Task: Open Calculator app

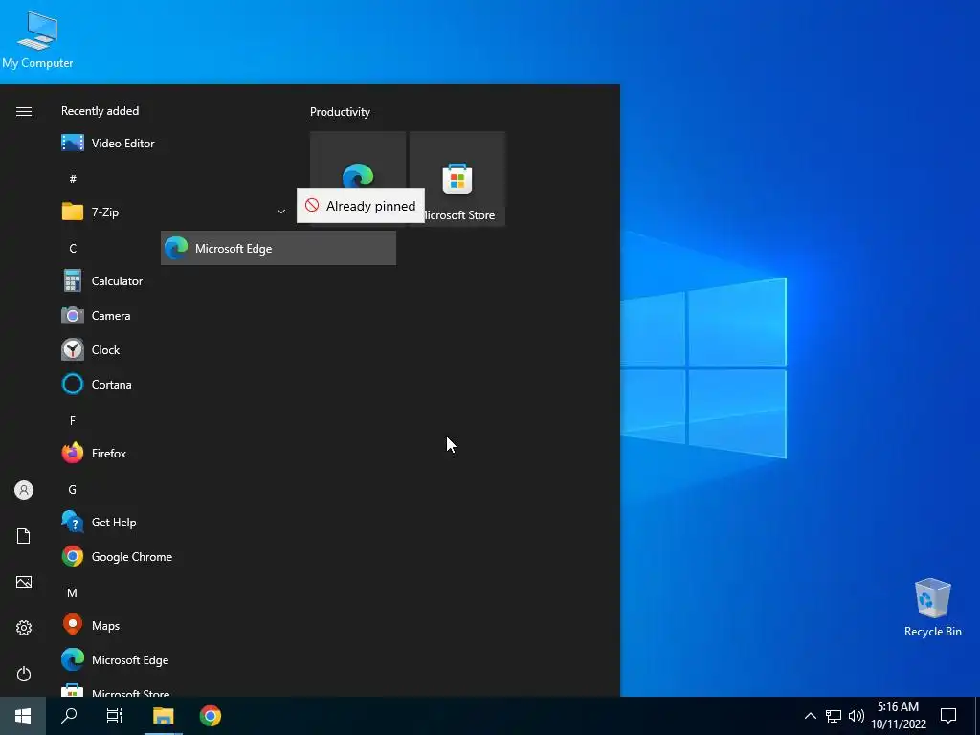Action: 174,280
